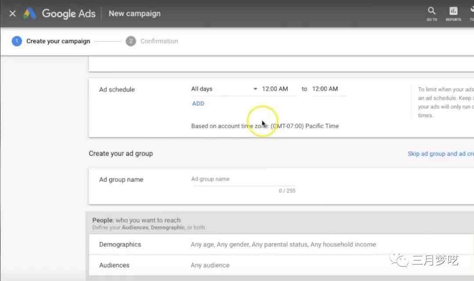Focus the Ad group name text field
Image resolution: width=474 pixels, height=281 pixels.
[243, 179]
